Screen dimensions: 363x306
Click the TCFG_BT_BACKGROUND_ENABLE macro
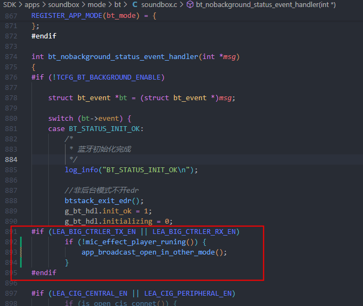pyautogui.click(x=108, y=77)
